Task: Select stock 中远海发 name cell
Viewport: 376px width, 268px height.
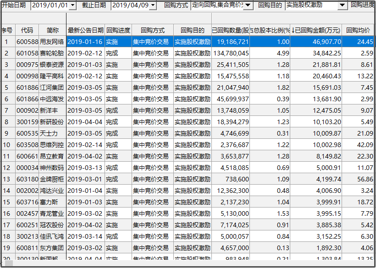Action: 53,99
